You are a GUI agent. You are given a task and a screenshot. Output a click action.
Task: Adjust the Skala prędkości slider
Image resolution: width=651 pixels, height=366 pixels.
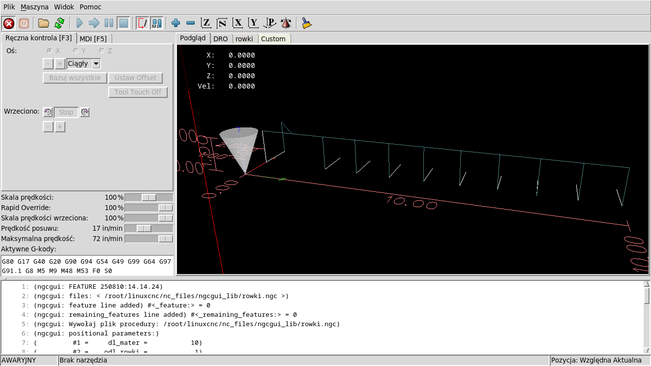click(x=149, y=197)
